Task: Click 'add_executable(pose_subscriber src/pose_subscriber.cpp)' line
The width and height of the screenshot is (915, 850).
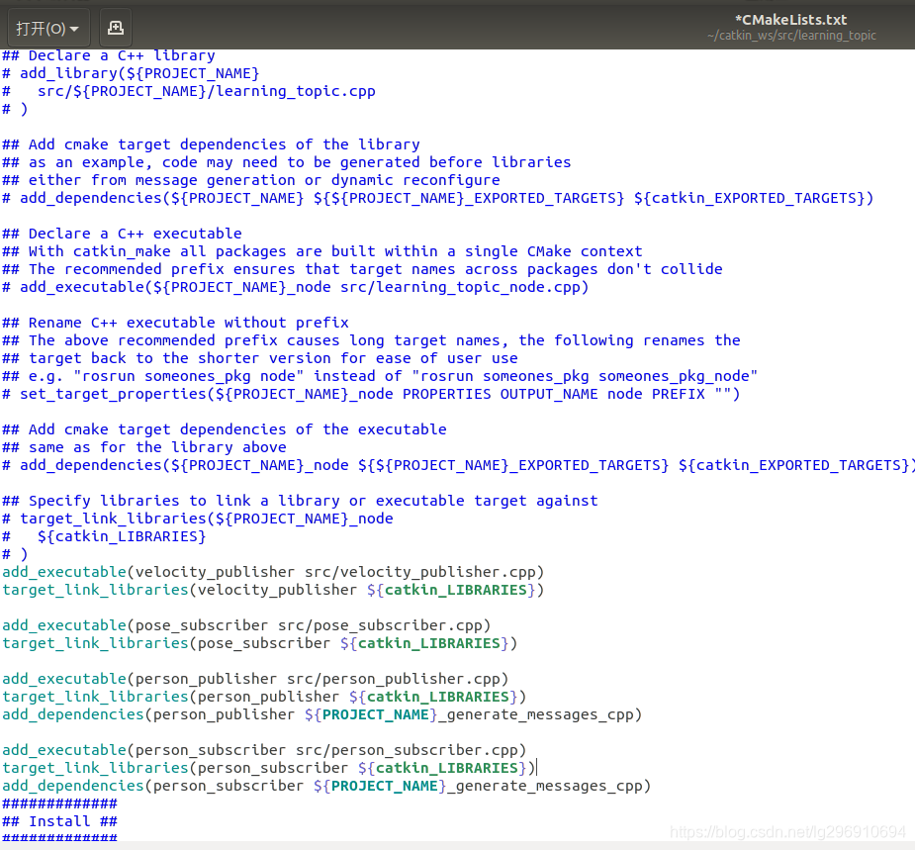Action: point(246,625)
